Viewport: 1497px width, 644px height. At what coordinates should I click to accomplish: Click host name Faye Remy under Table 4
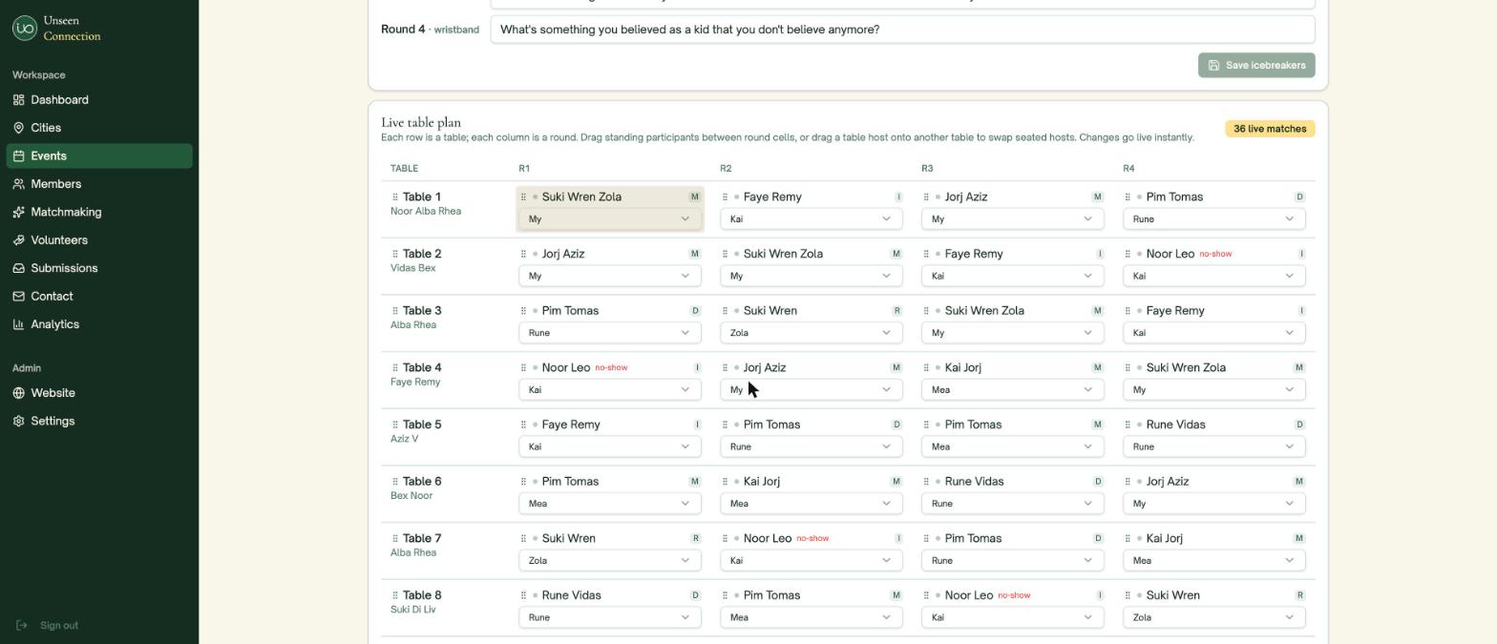coord(415,383)
